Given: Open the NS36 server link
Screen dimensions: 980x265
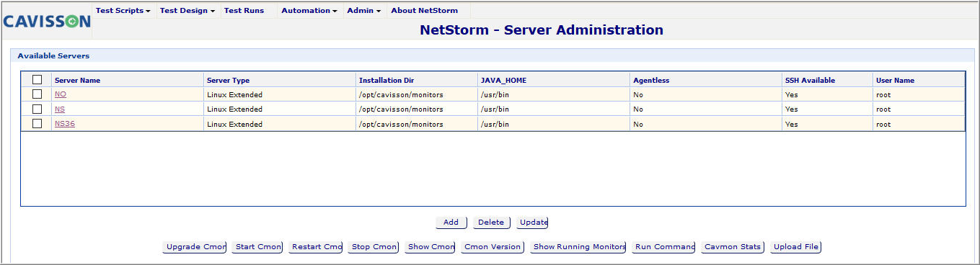Looking at the screenshot, I should tap(65, 124).
